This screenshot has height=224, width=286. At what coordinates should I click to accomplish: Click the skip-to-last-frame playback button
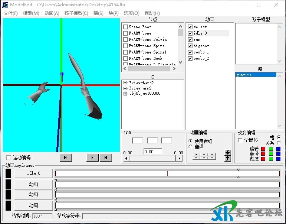click(106, 158)
